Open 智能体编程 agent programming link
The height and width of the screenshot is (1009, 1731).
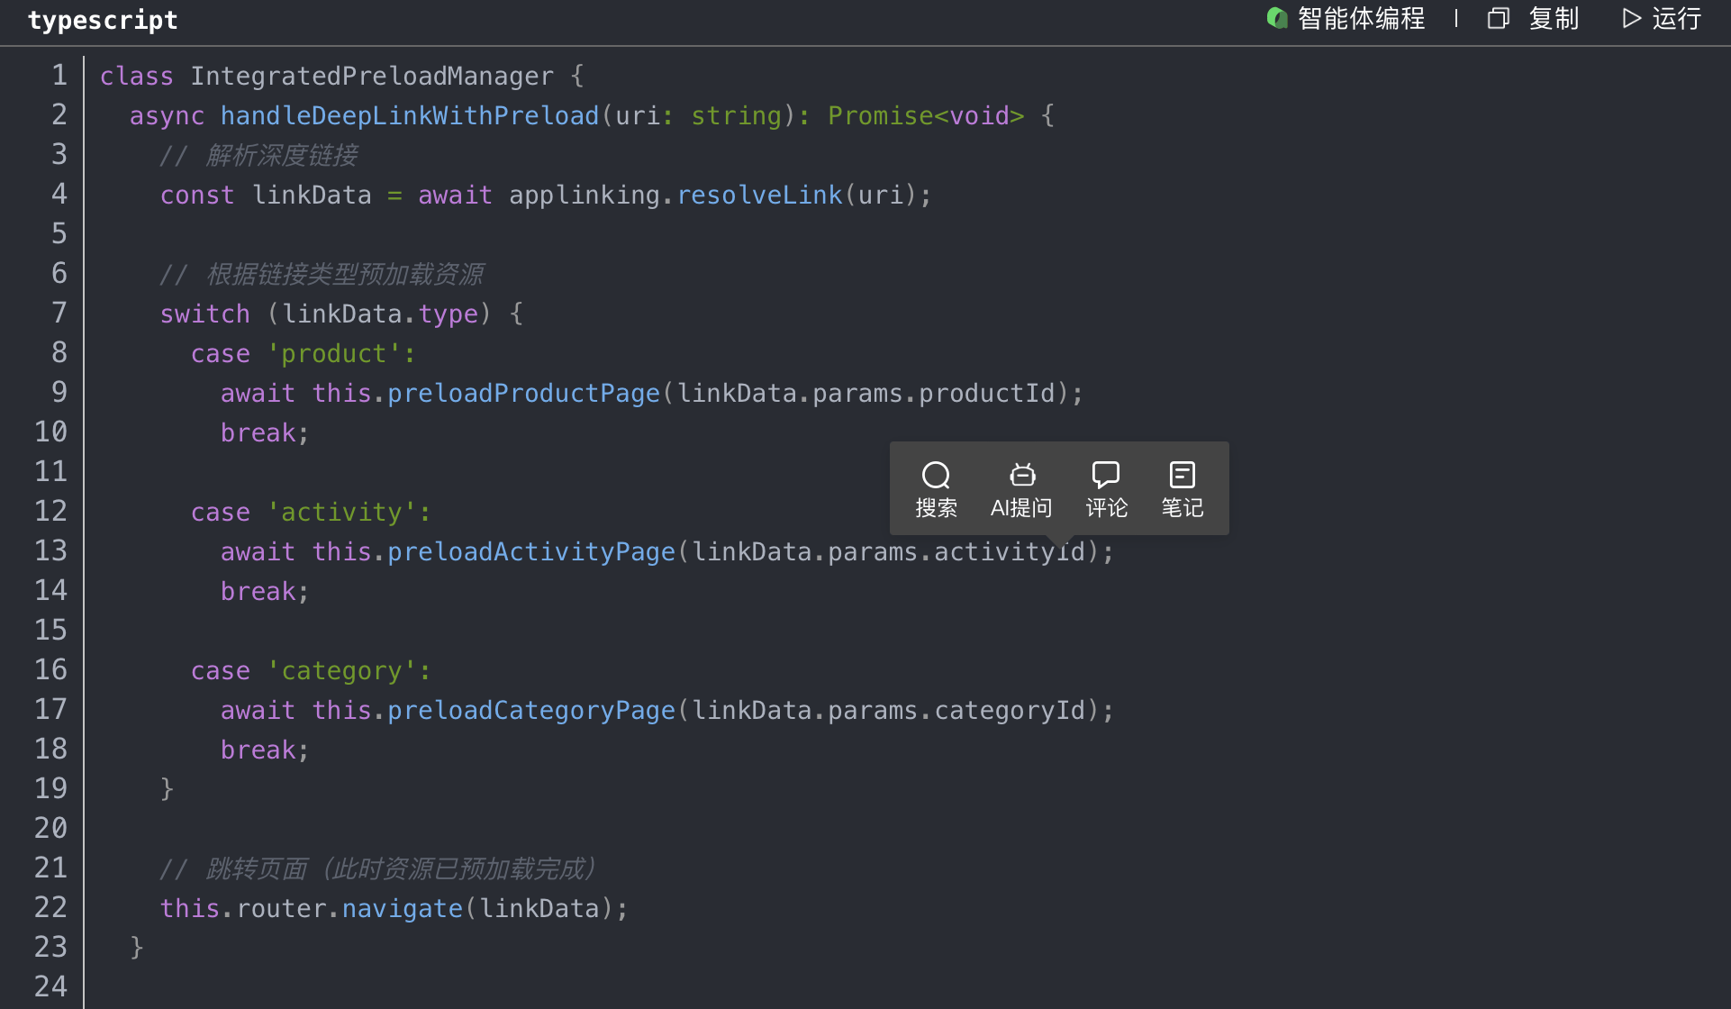pos(1361,19)
